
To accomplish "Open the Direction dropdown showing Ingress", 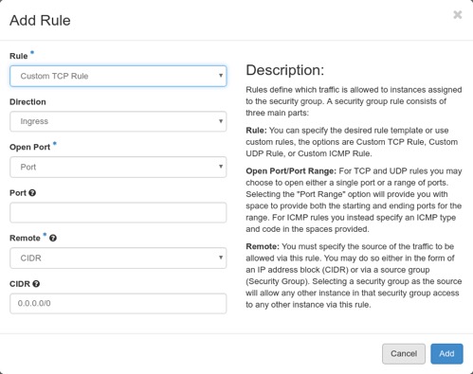I will pyautogui.click(x=118, y=121).
